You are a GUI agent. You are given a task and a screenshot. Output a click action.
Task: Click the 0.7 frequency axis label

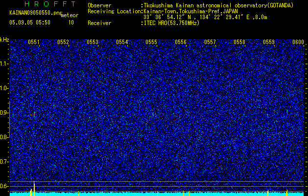click(x=4, y=162)
